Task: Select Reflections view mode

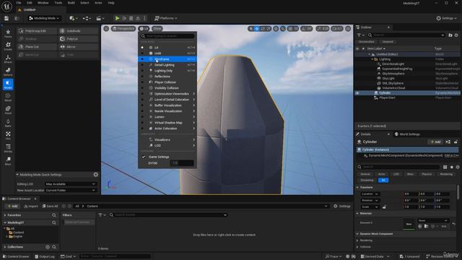Action: (x=167, y=77)
